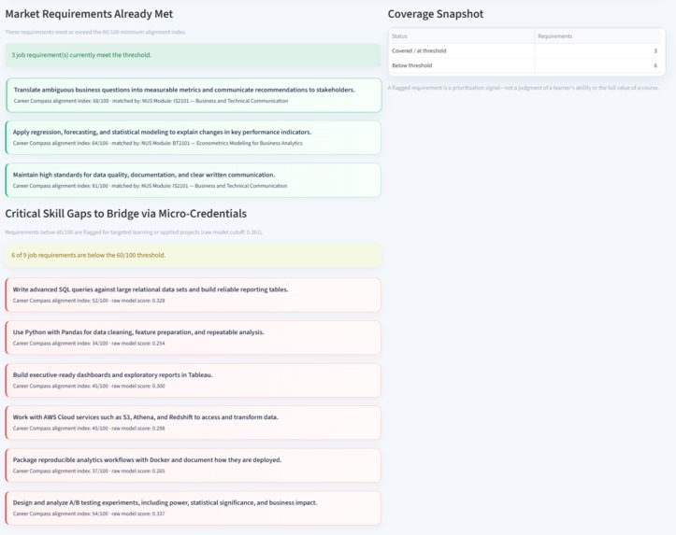Image resolution: width=676 pixels, height=535 pixels.
Task: Click the "Maintain high standards for data quality" text
Action: click(144, 175)
